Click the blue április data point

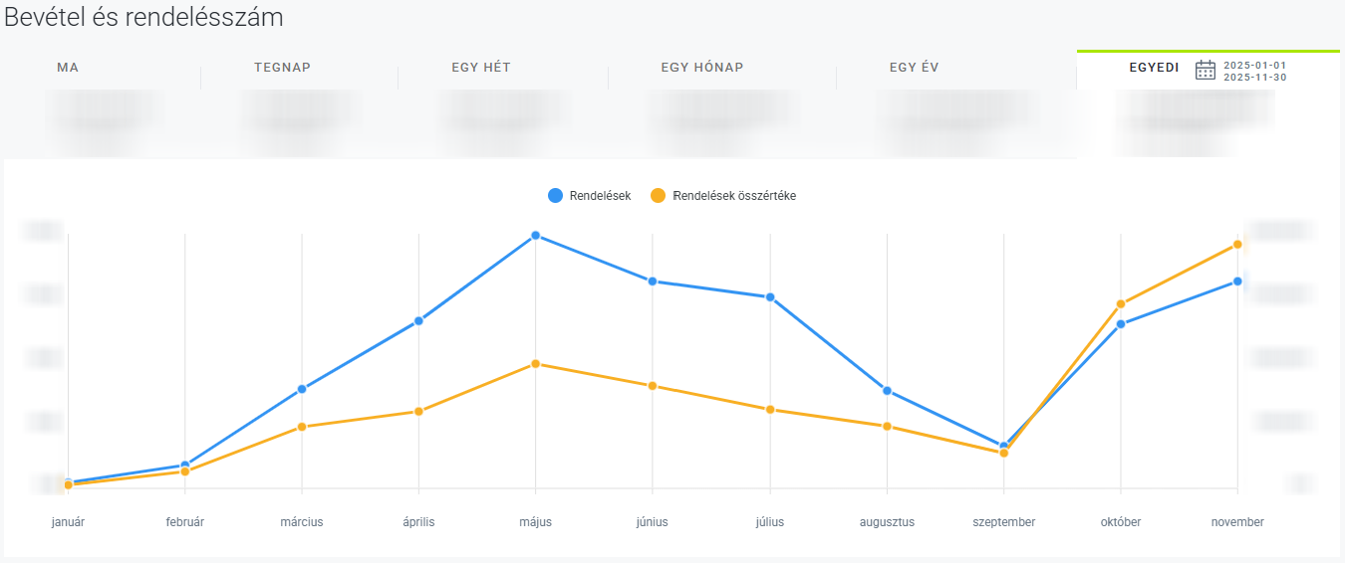tap(418, 321)
